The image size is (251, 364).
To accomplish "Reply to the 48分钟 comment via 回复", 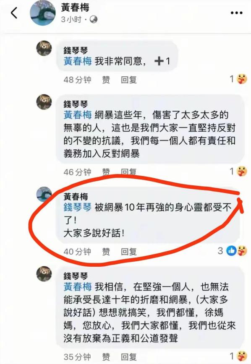I will 129,80.
